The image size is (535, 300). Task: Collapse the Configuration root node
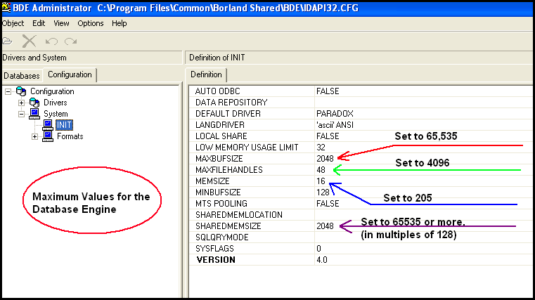8,91
